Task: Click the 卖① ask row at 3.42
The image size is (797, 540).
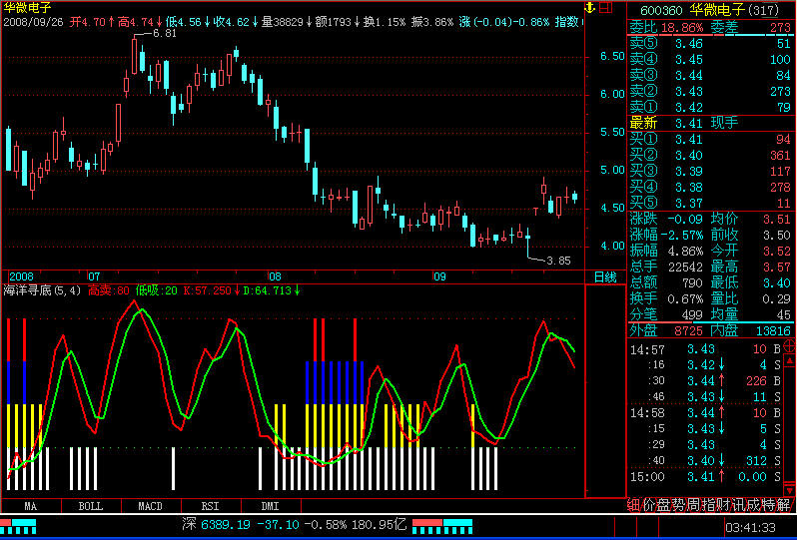Action: point(710,107)
